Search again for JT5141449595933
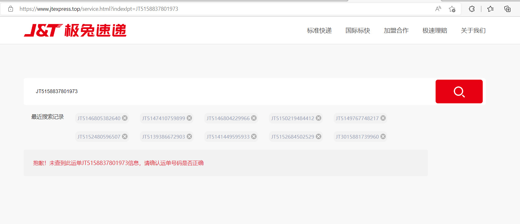 [x=228, y=137]
